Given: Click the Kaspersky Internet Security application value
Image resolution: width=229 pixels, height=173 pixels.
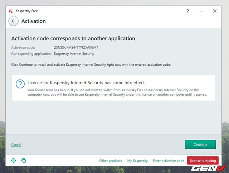Looking at the screenshot, I should (74, 54).
